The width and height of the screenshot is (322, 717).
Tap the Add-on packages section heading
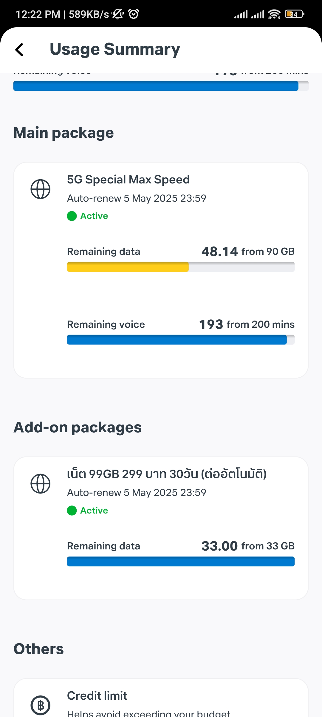tap(78, 427)
